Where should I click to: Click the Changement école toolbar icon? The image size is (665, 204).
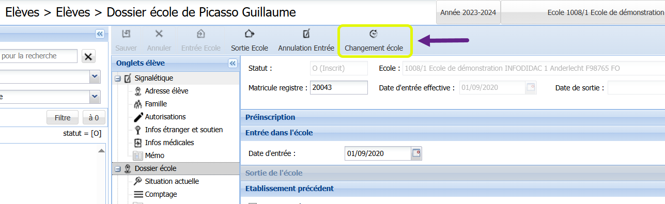(x=374, y=34)
